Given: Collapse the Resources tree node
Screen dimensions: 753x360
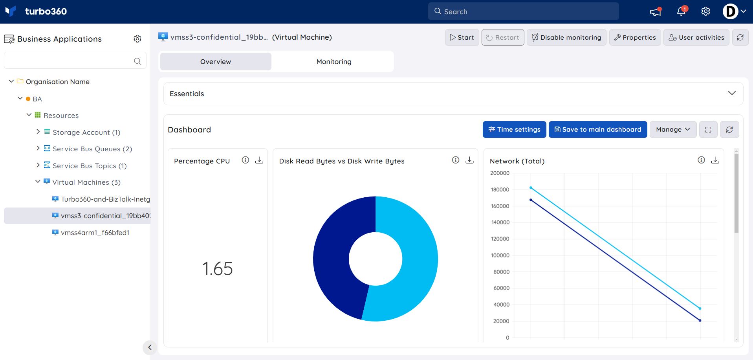Looking at the screenshot, I should tap(29, 115).
